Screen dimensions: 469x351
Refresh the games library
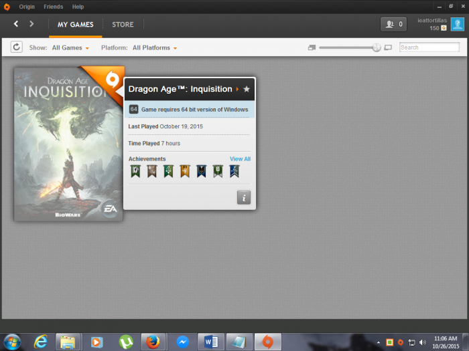click(x=17, y=47)
